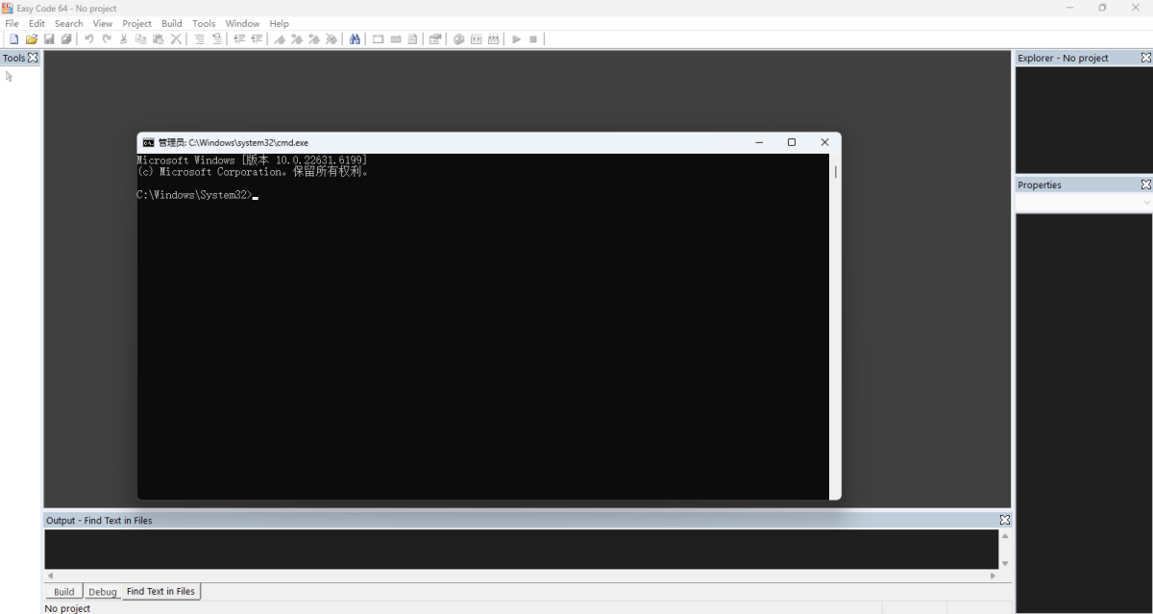Click the Undo toolbar icon
This screenshot has height=614, width=1153.
pos(88,39)
